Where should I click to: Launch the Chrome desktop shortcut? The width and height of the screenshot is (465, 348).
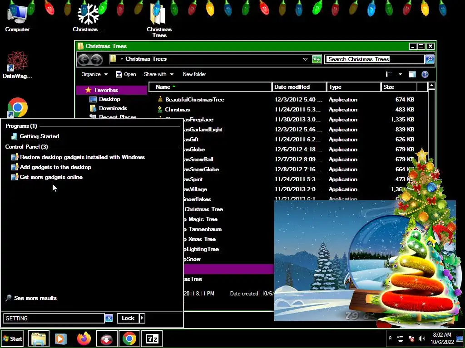17,108
